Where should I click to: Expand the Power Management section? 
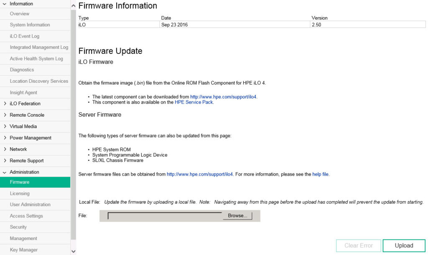[5, 138]
